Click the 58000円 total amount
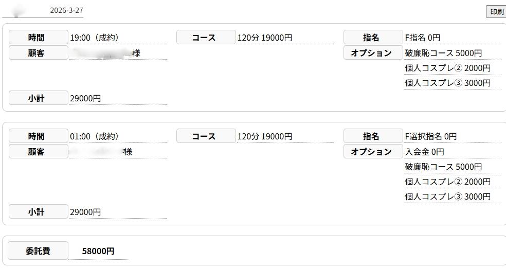This screenshot has width=506, height=269. (x=98, y=252)
